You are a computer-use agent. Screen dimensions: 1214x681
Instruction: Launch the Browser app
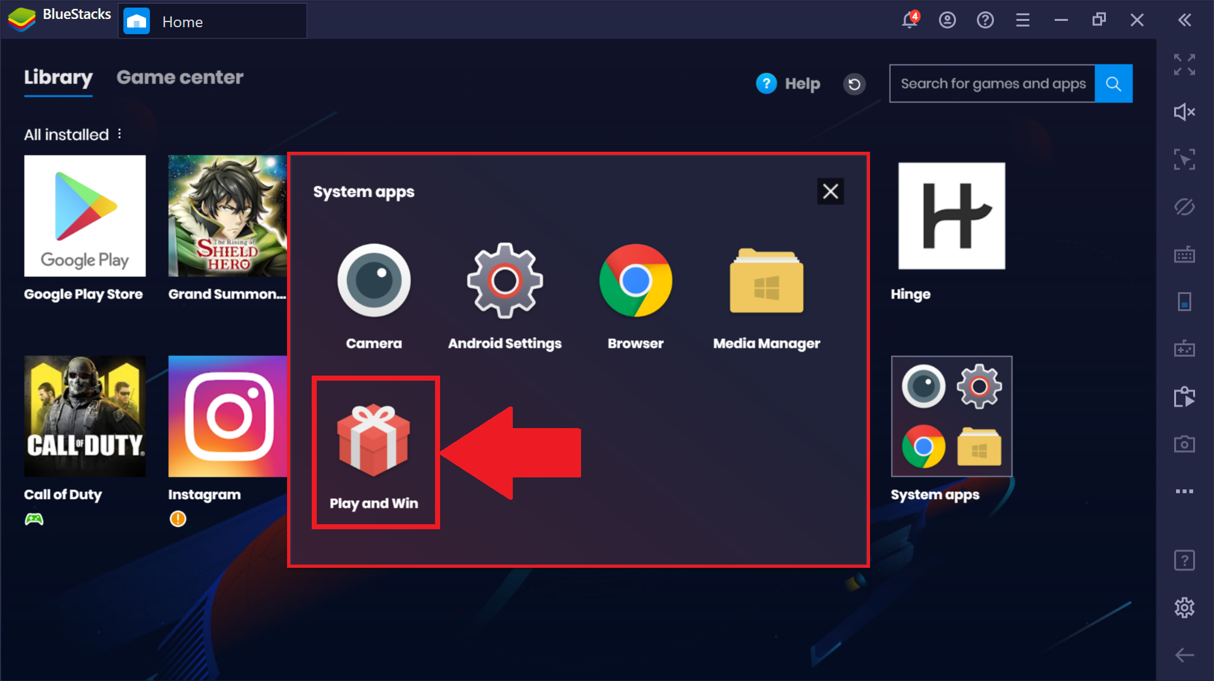click(x=635, y=281)
